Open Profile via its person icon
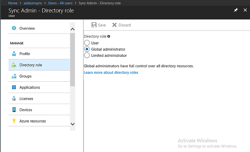Image resolution: width=250 pixels, height=152 pixels. (14, 54)
